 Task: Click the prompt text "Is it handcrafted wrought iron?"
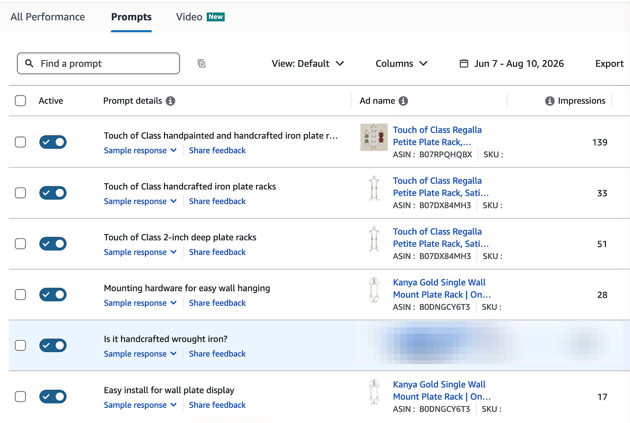166,339
